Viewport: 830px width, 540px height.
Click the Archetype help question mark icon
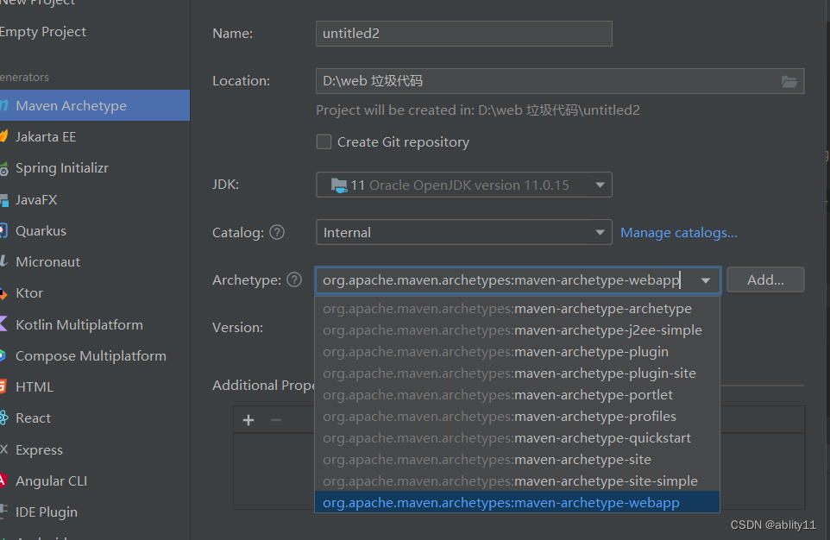[294, 279]
